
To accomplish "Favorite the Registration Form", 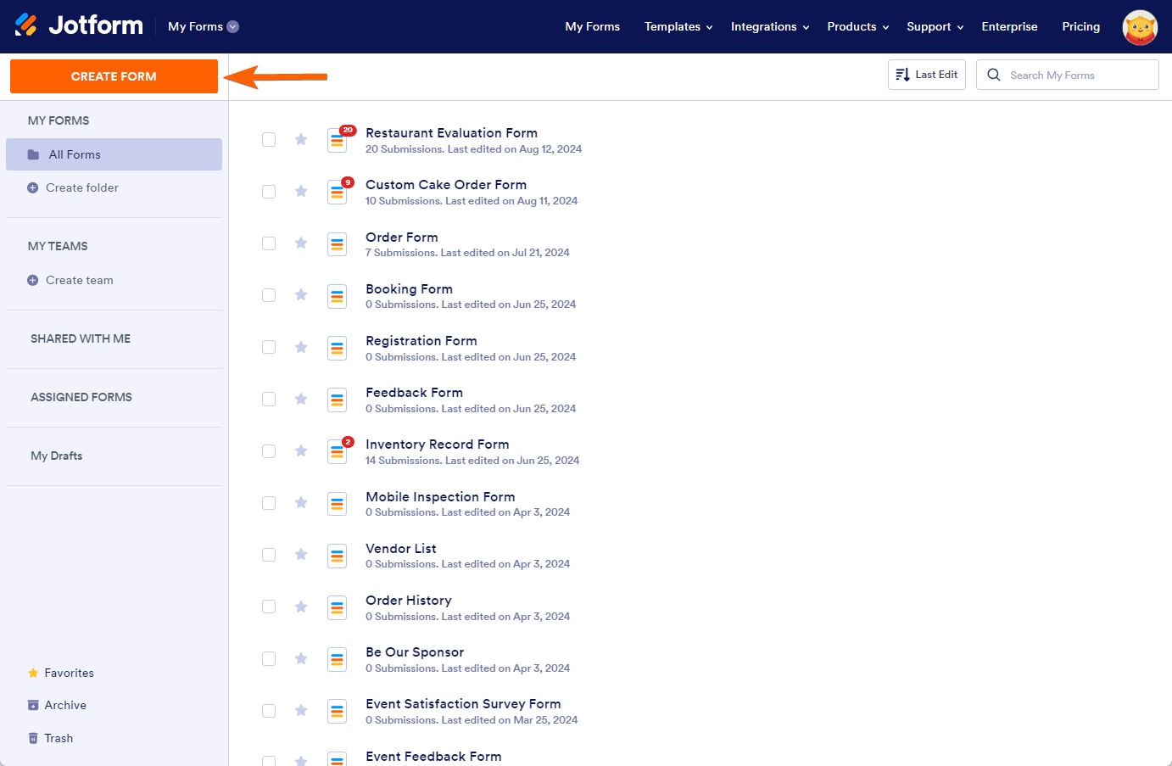I will 301,347.
